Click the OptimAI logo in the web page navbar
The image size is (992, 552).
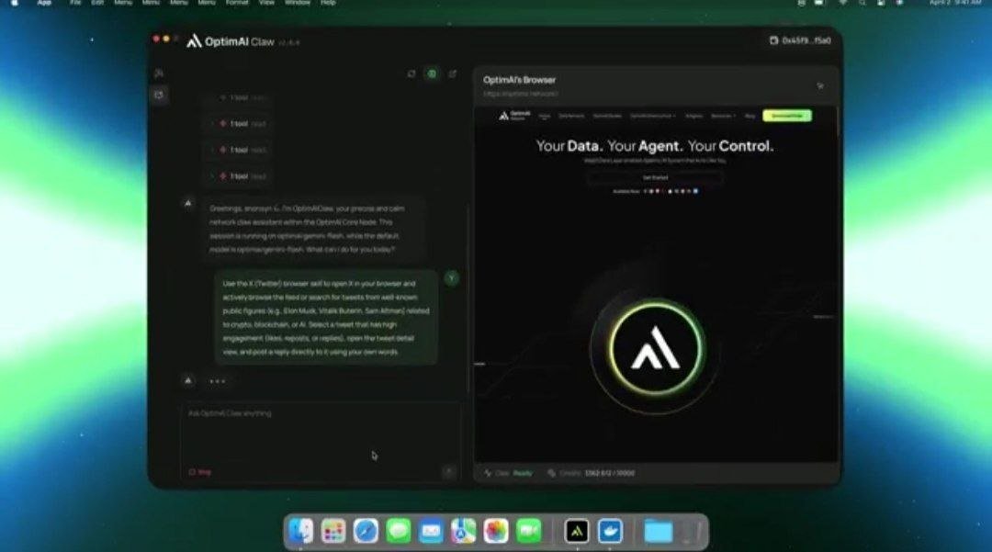(514, 116)
